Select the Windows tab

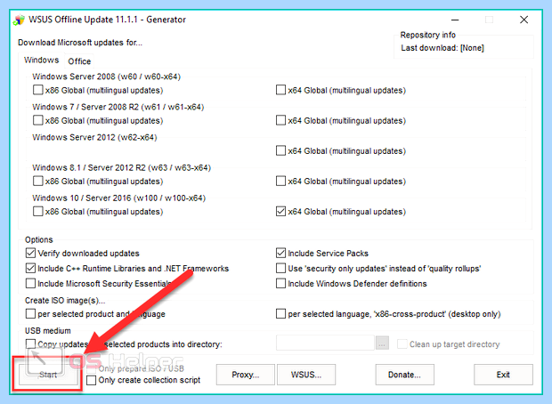41,60
